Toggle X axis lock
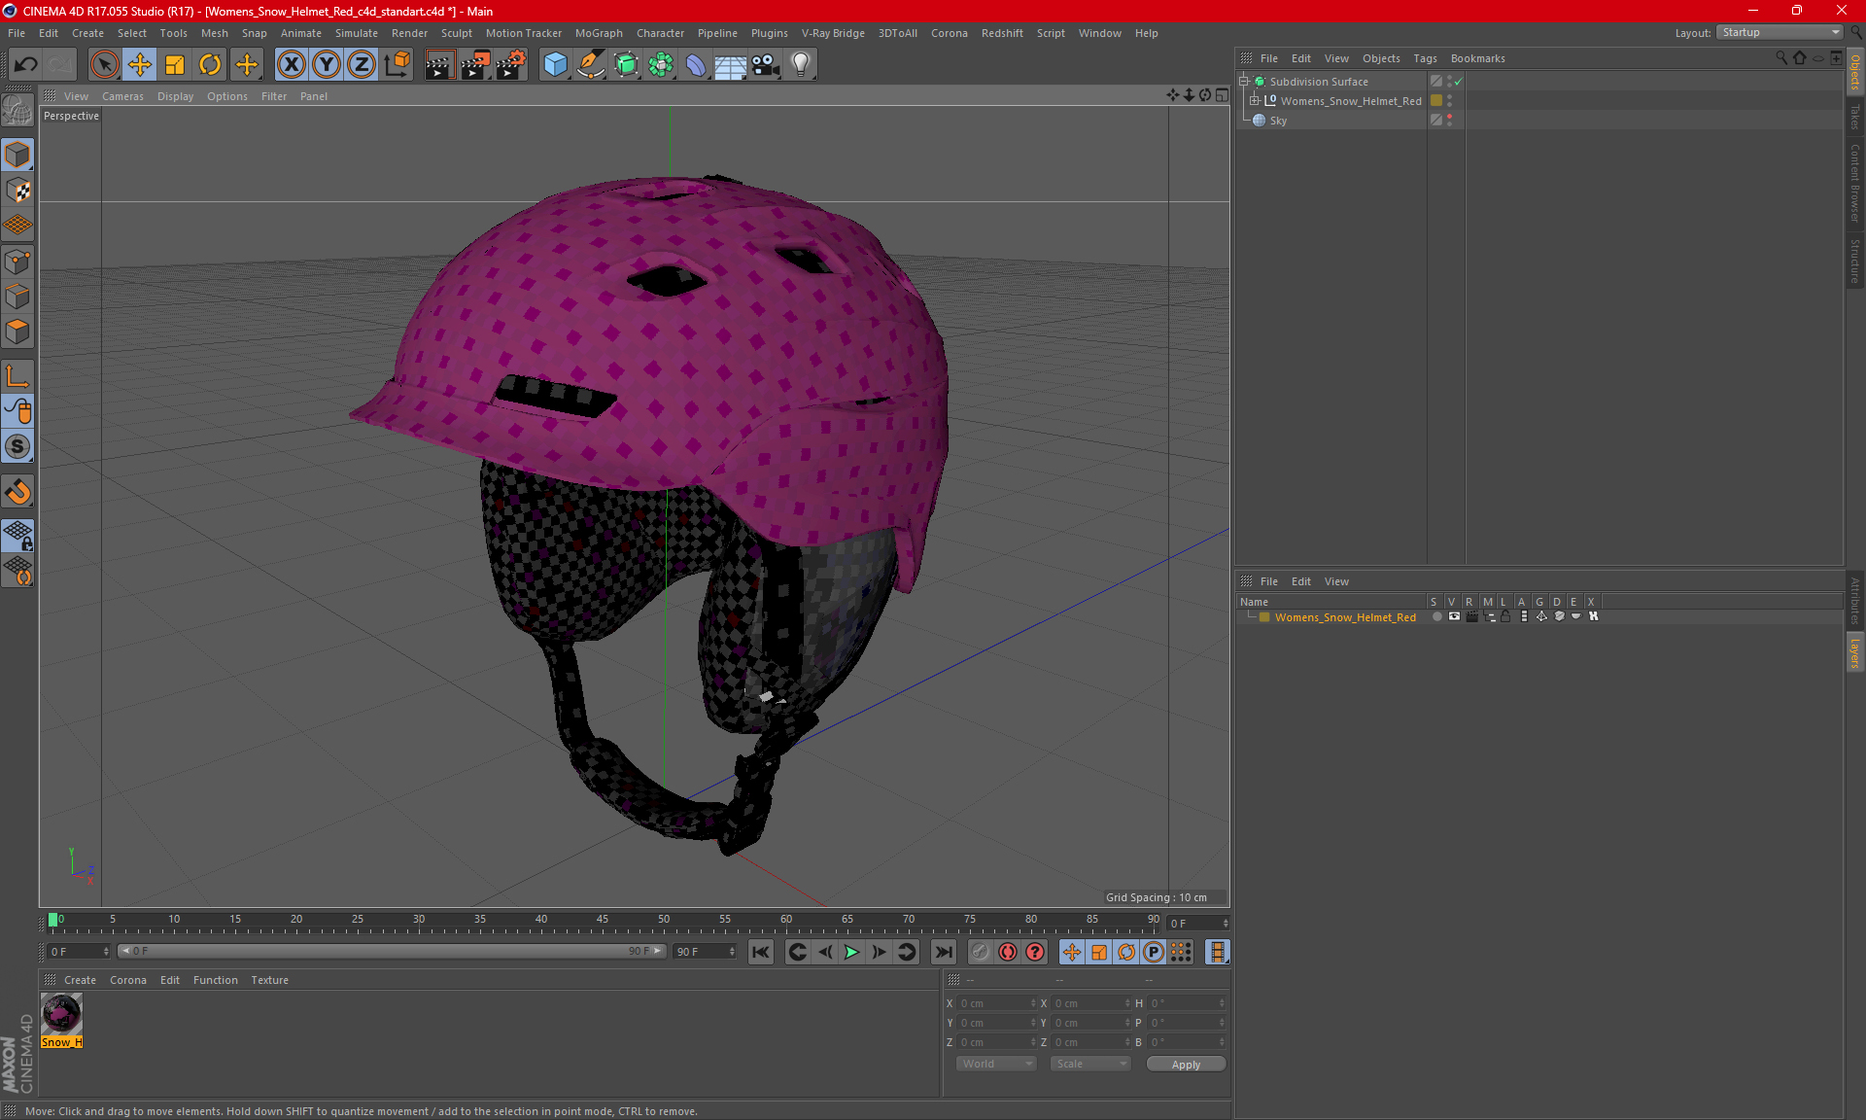 [291, 65]
